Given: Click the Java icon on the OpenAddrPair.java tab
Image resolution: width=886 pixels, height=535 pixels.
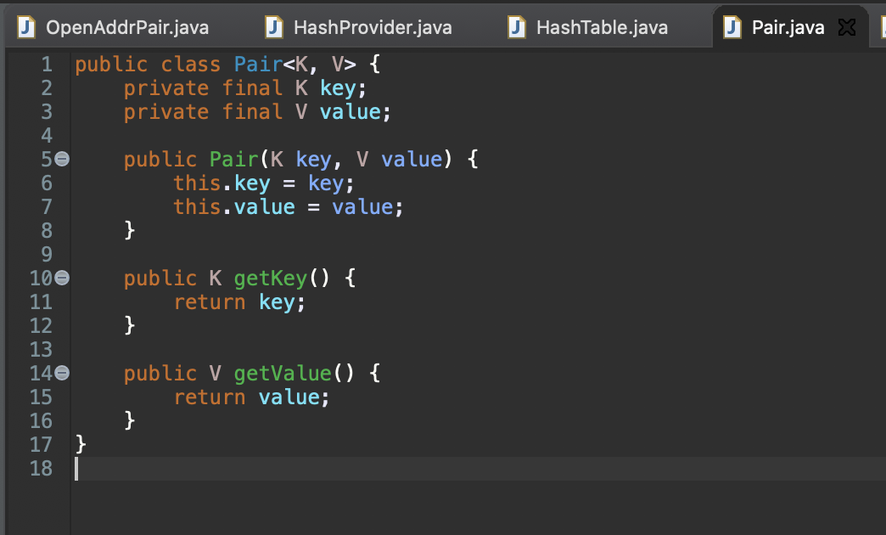Looking at the screenshot, I should point(25,26).
